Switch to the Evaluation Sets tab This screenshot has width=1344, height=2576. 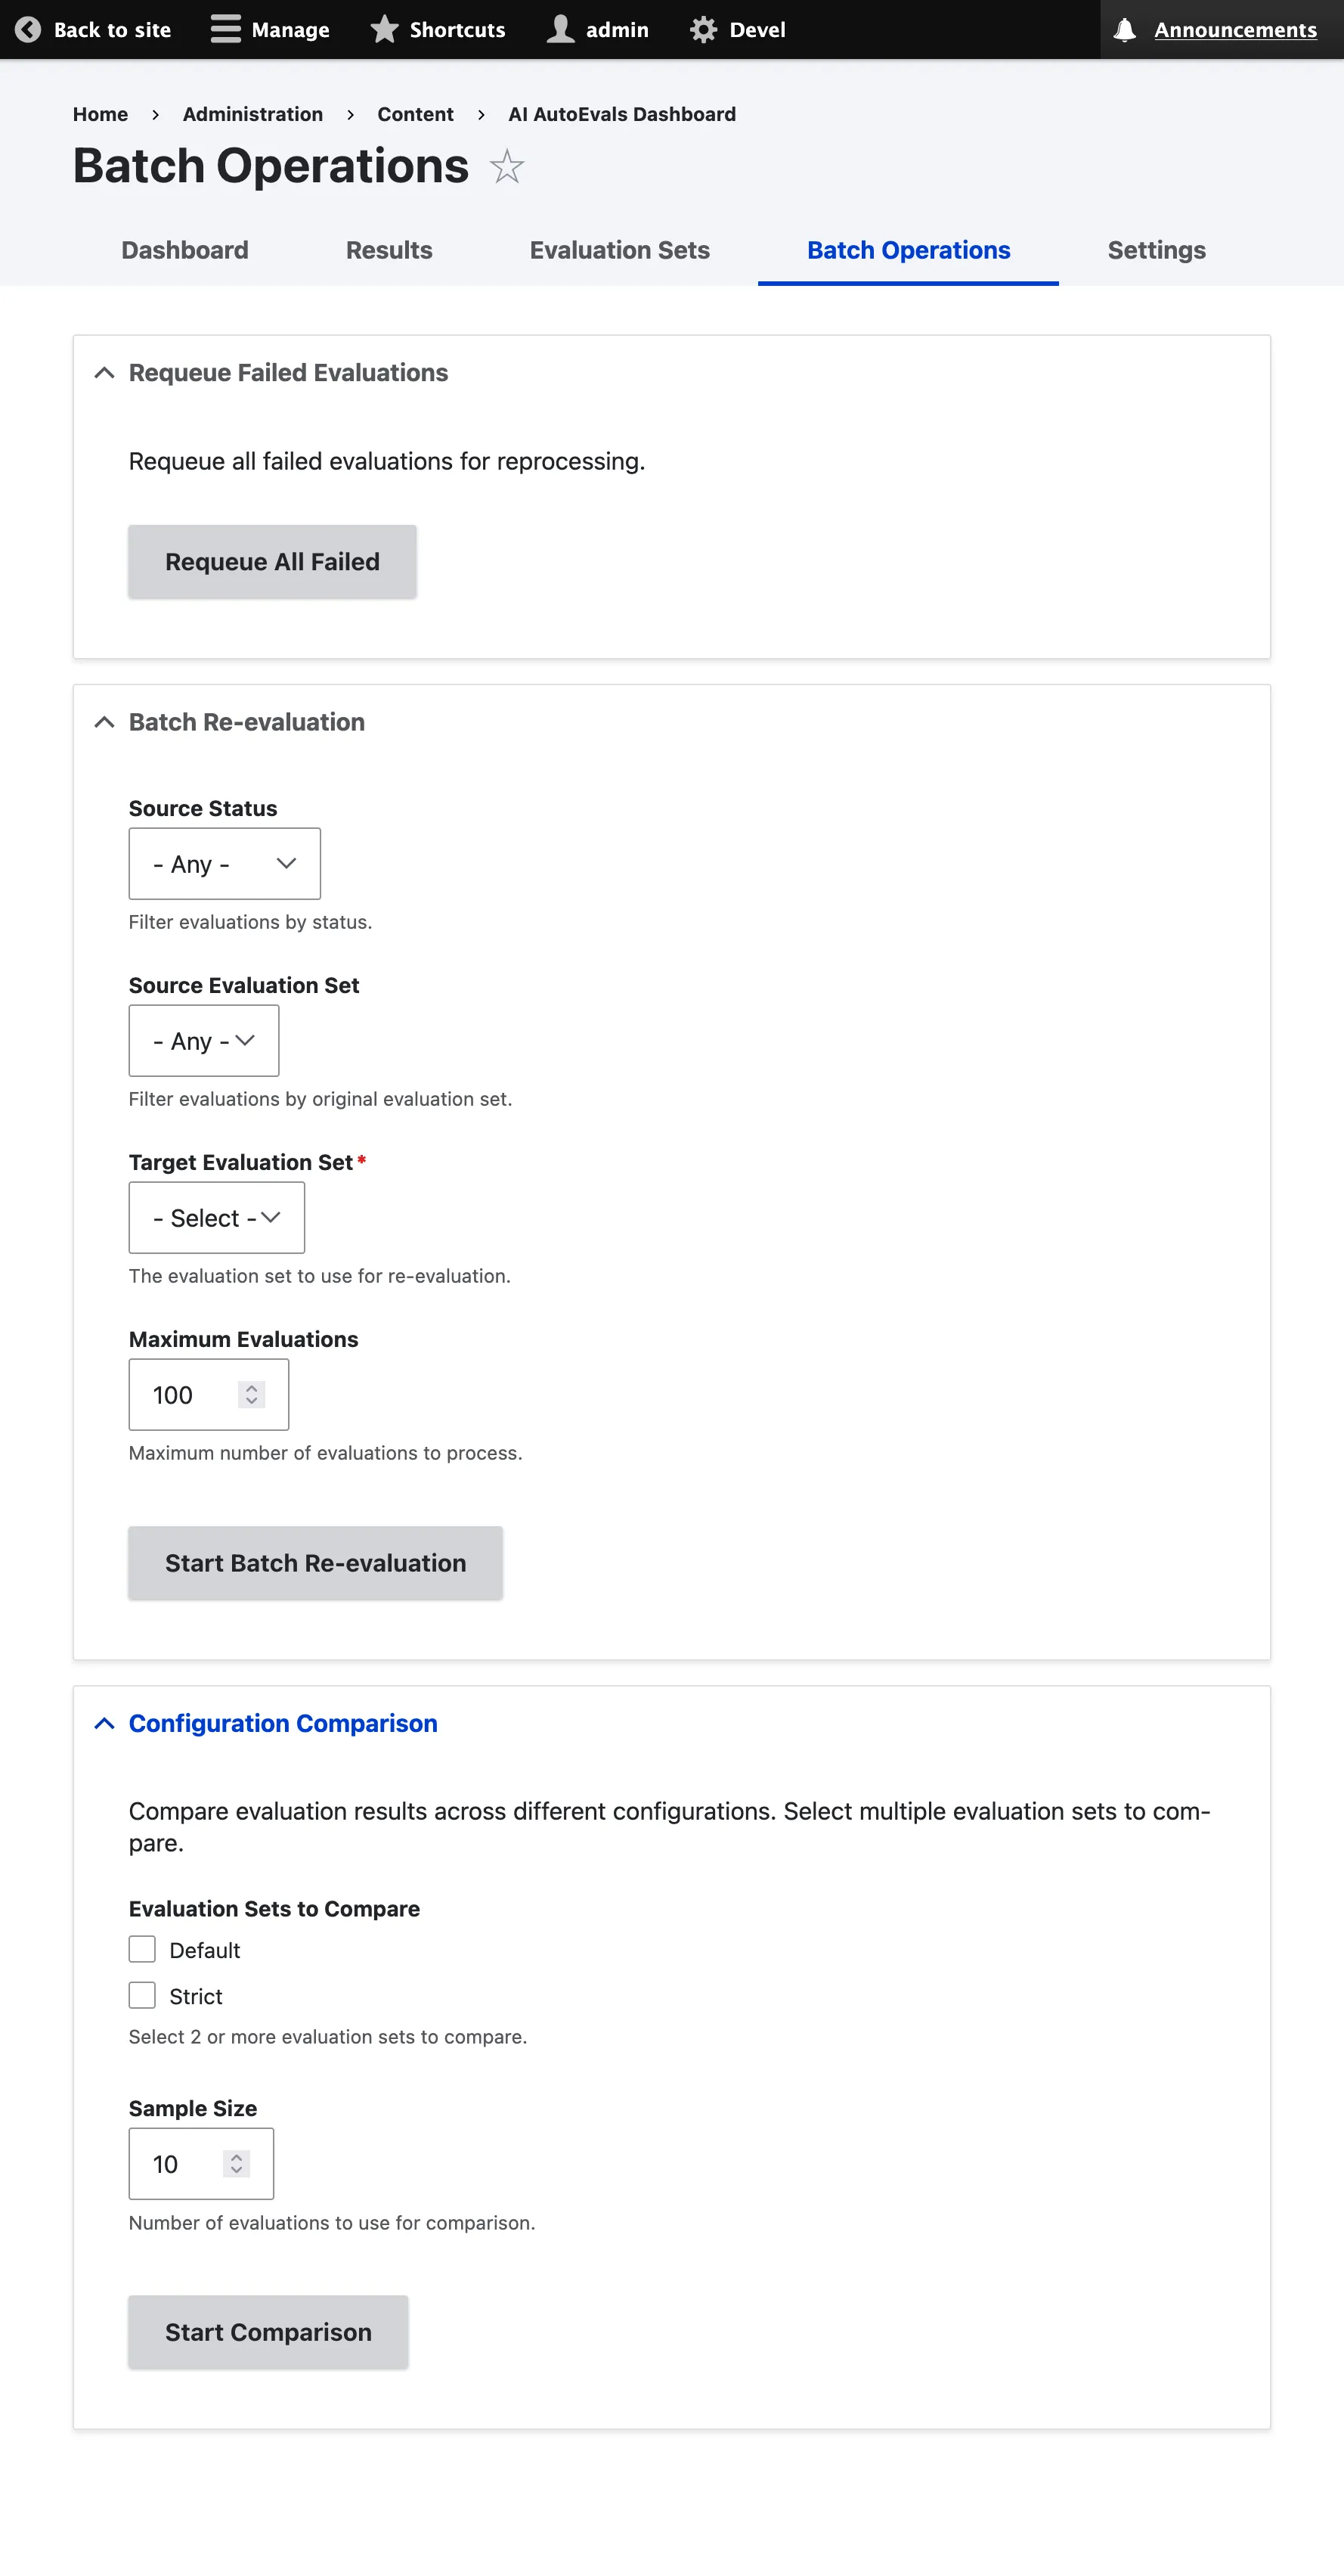tap(620, 250)
